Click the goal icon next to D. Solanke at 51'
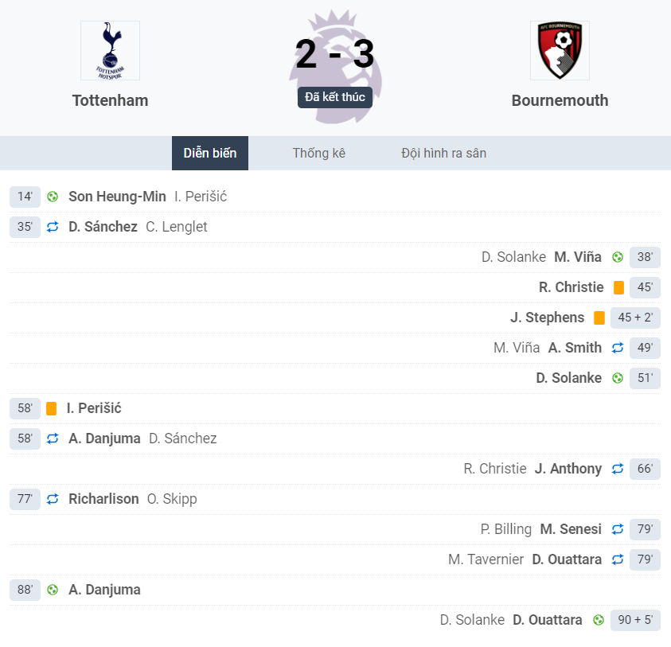 click(618, 378)
